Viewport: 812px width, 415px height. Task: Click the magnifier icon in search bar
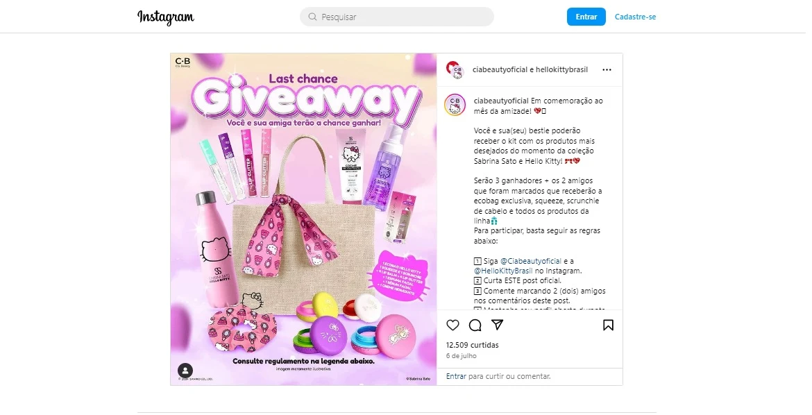312,17
